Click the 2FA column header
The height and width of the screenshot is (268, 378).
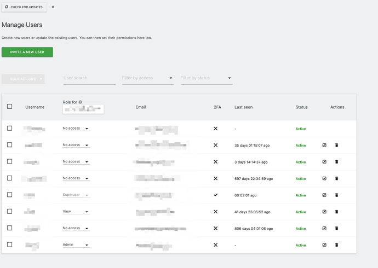(217, 107)
